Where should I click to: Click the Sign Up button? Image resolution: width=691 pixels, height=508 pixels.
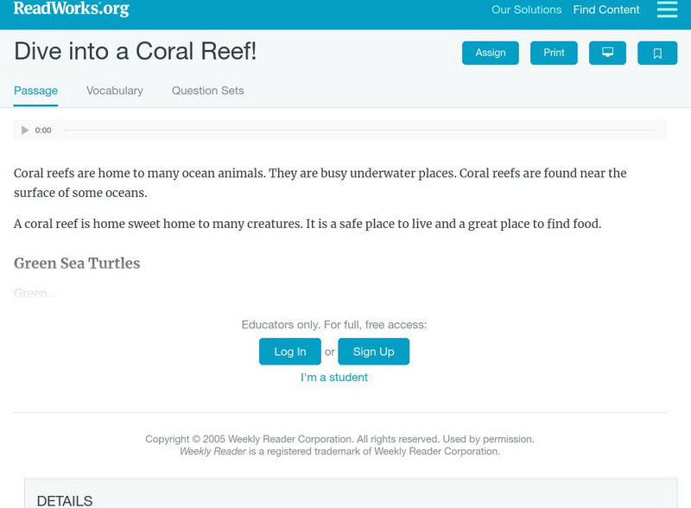373,352
